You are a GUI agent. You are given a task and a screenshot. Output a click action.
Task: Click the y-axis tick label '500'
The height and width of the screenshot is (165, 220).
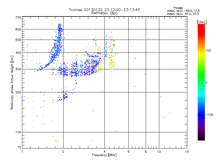(x=18, y=40)
